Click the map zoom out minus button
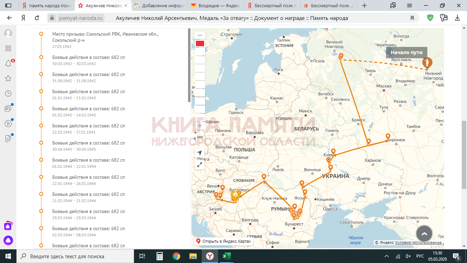This screenshot has height=263, width=467. tap(200, 35)
